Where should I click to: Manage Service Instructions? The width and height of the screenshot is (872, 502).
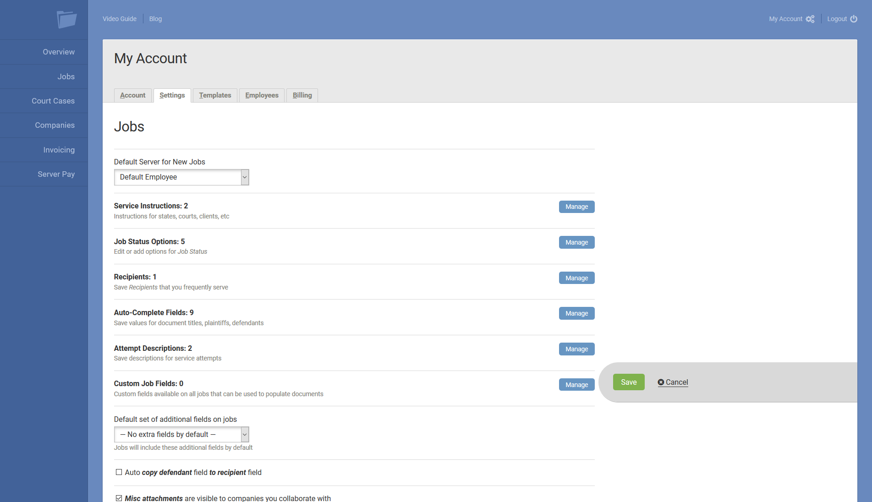[576, 207]
